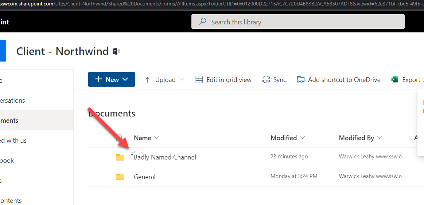Click the file type column header icon

point(119,138)
